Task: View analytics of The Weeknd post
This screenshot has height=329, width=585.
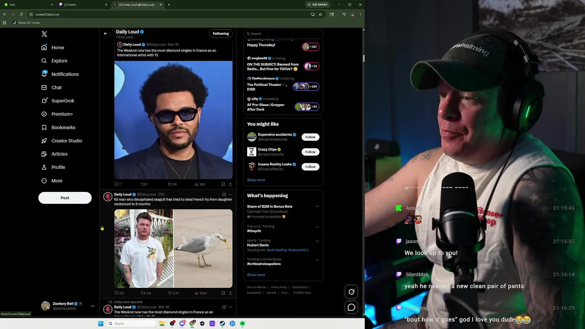Action: pyautogui.click(x=200, y=184)
